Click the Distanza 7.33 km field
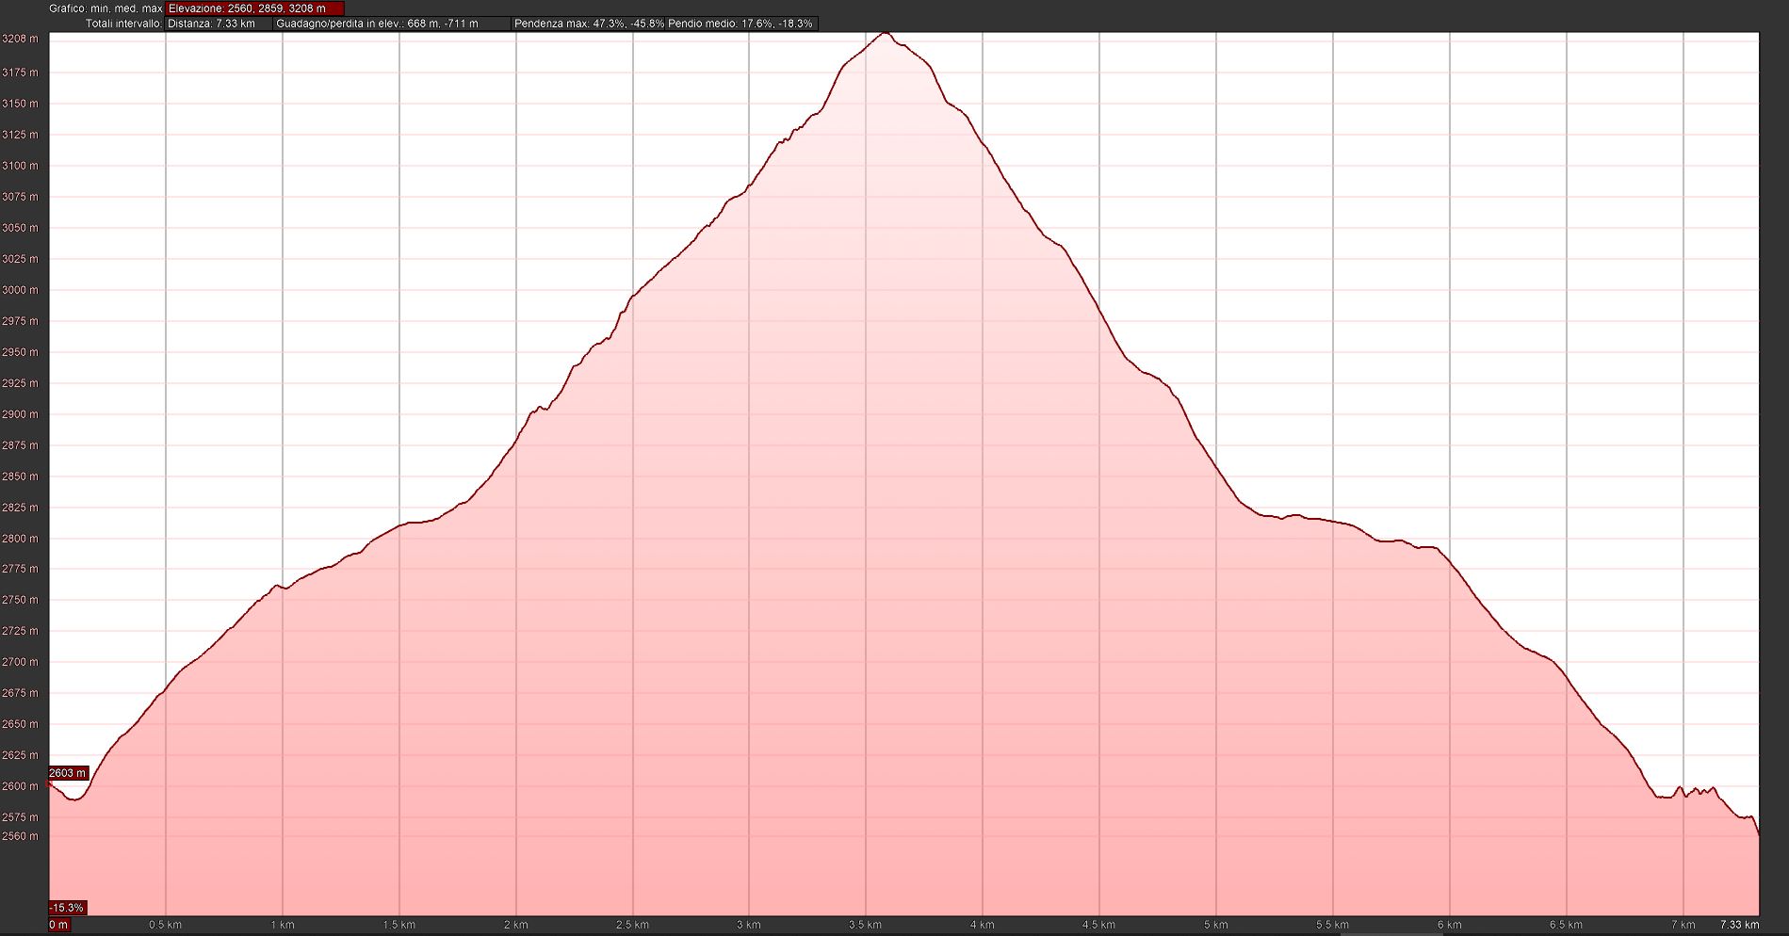The width and height of the screenshot is (1789, 936). pyautogui.click(x=219, y=24)
